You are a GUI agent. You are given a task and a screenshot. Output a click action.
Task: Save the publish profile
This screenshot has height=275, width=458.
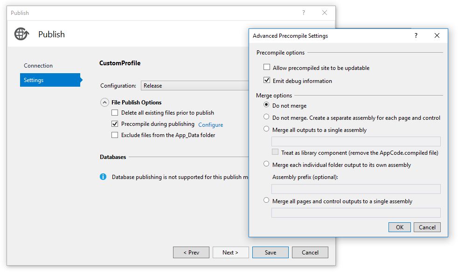pyautogui.click(x=270, y=252)
